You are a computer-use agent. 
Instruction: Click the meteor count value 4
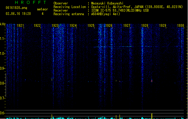coord(42,14)
